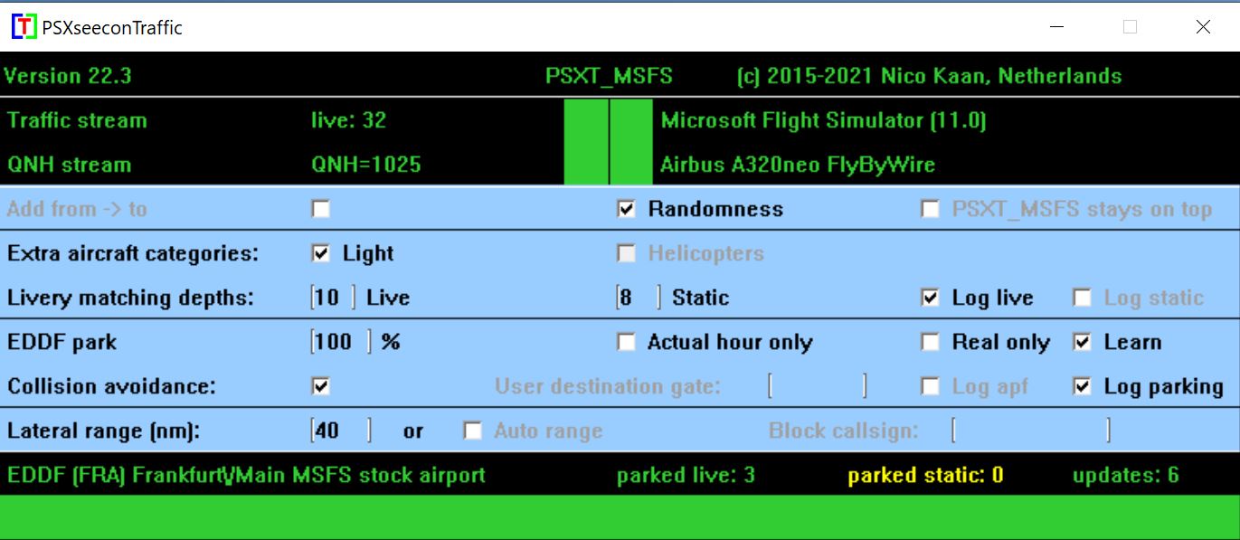Uncheck the Log live checkbox

pyautogui.click(x=930, y=298)
